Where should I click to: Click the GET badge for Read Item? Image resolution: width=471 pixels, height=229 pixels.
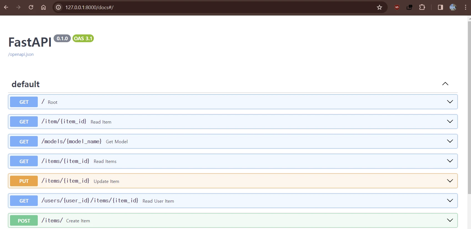tap(24, 122)
